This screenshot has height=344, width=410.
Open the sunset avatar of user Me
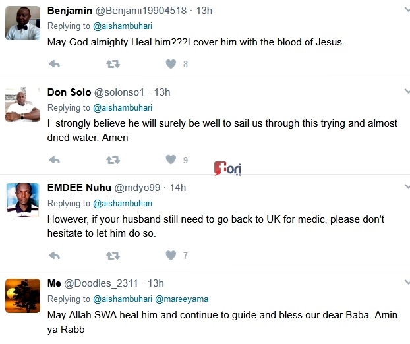[x=23, y=295]
